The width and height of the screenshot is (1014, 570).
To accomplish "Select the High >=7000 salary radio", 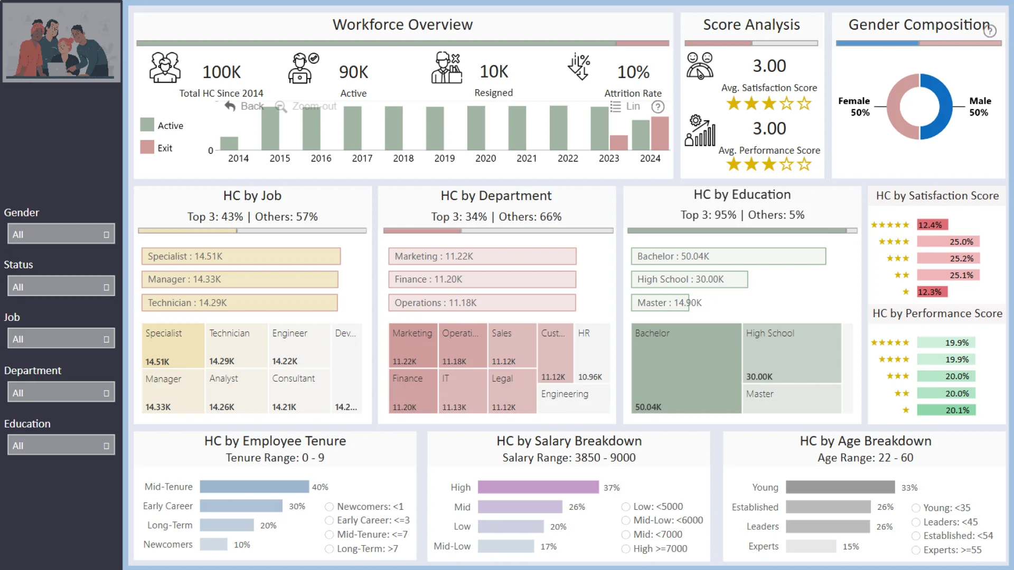I will pyautogui.click(x=626, y=549).
